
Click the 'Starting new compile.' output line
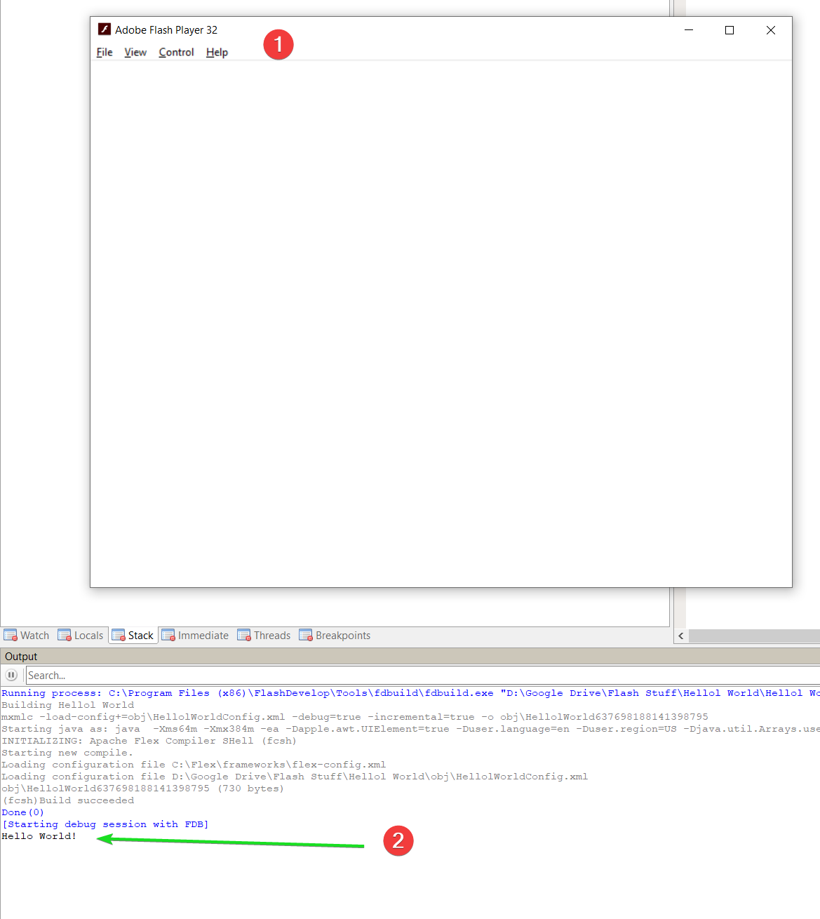pos(67,753)
